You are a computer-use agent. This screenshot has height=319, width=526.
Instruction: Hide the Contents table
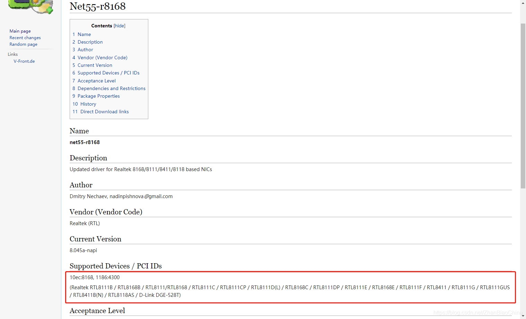pos(120,26)
